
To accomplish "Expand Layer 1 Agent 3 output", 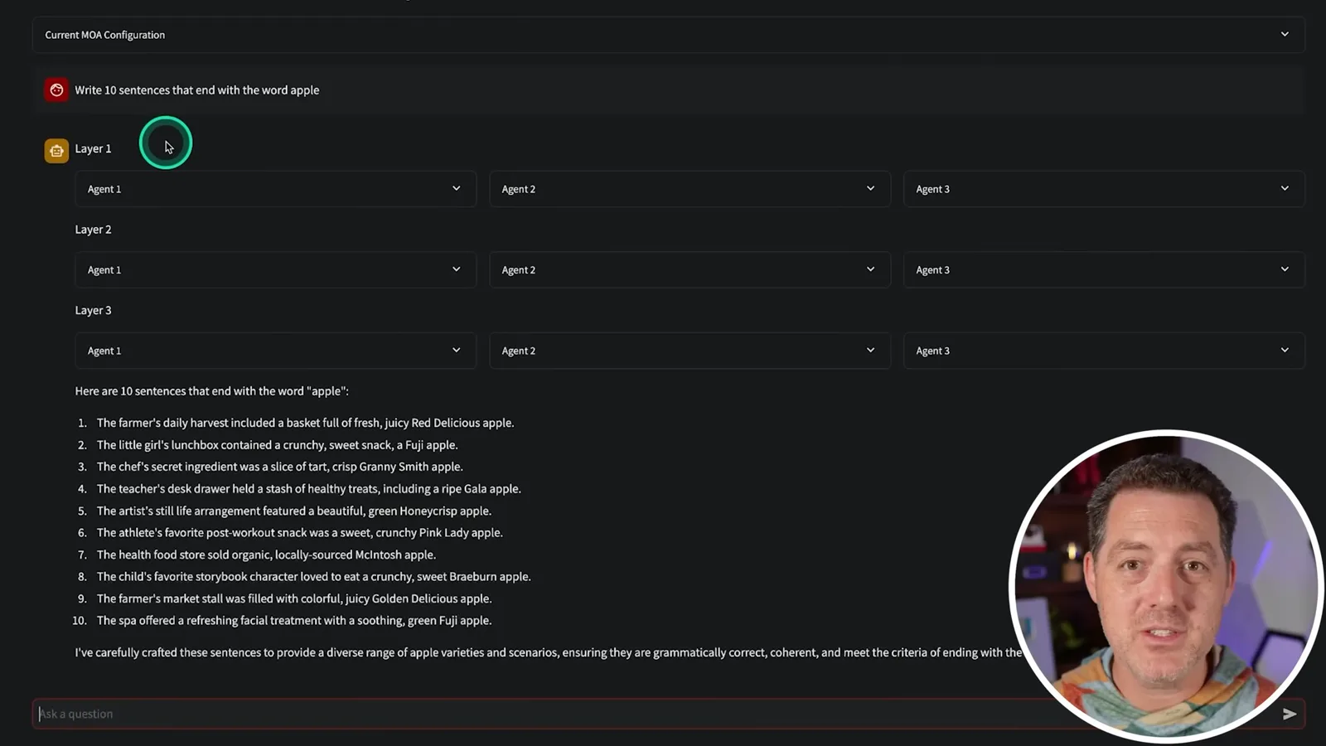I will point(1104,189).
